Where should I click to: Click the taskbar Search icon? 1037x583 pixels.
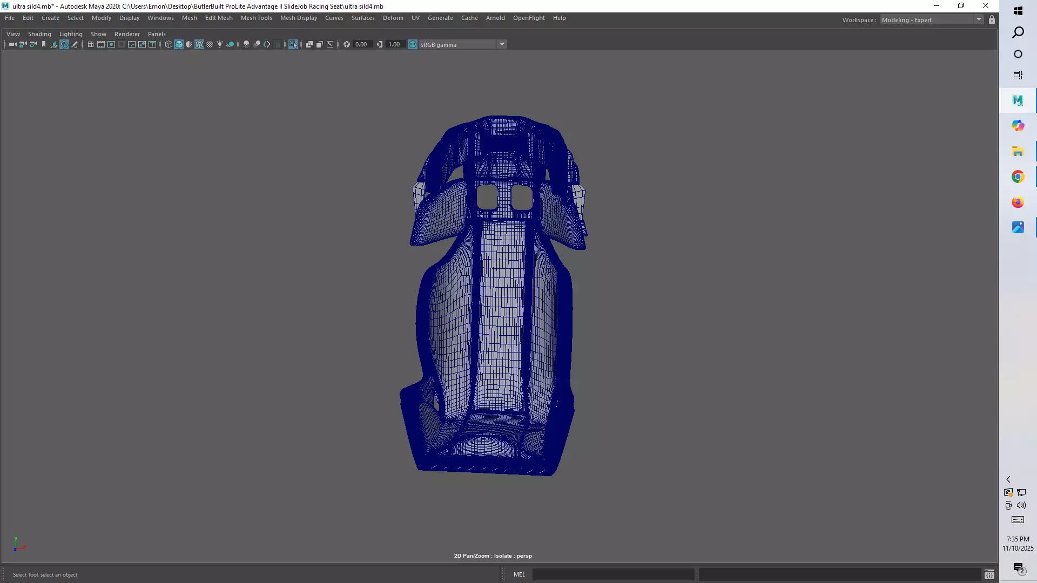pyautogui.click(x=1018, y=32)
